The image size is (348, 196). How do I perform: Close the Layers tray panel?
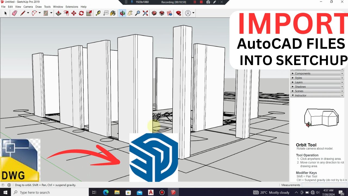point(342,82)
